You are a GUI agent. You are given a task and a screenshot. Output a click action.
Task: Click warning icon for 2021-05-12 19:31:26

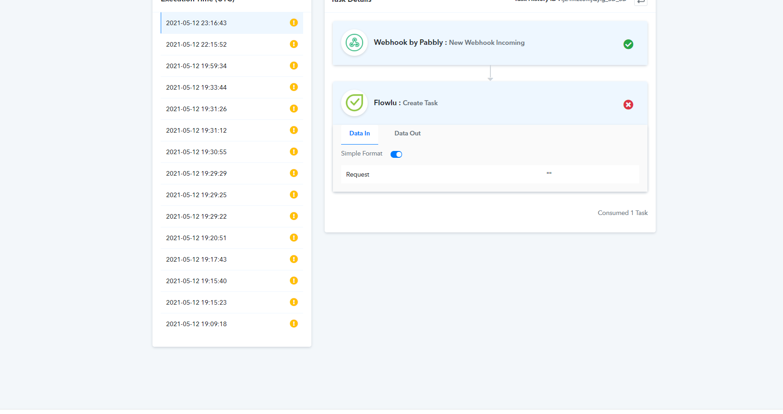(294, 108)
